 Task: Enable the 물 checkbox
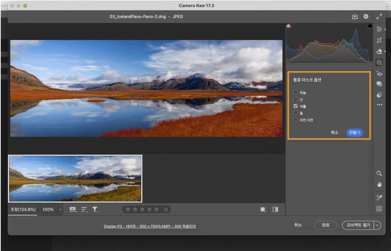pyautogui.click(x=295, y=113)
